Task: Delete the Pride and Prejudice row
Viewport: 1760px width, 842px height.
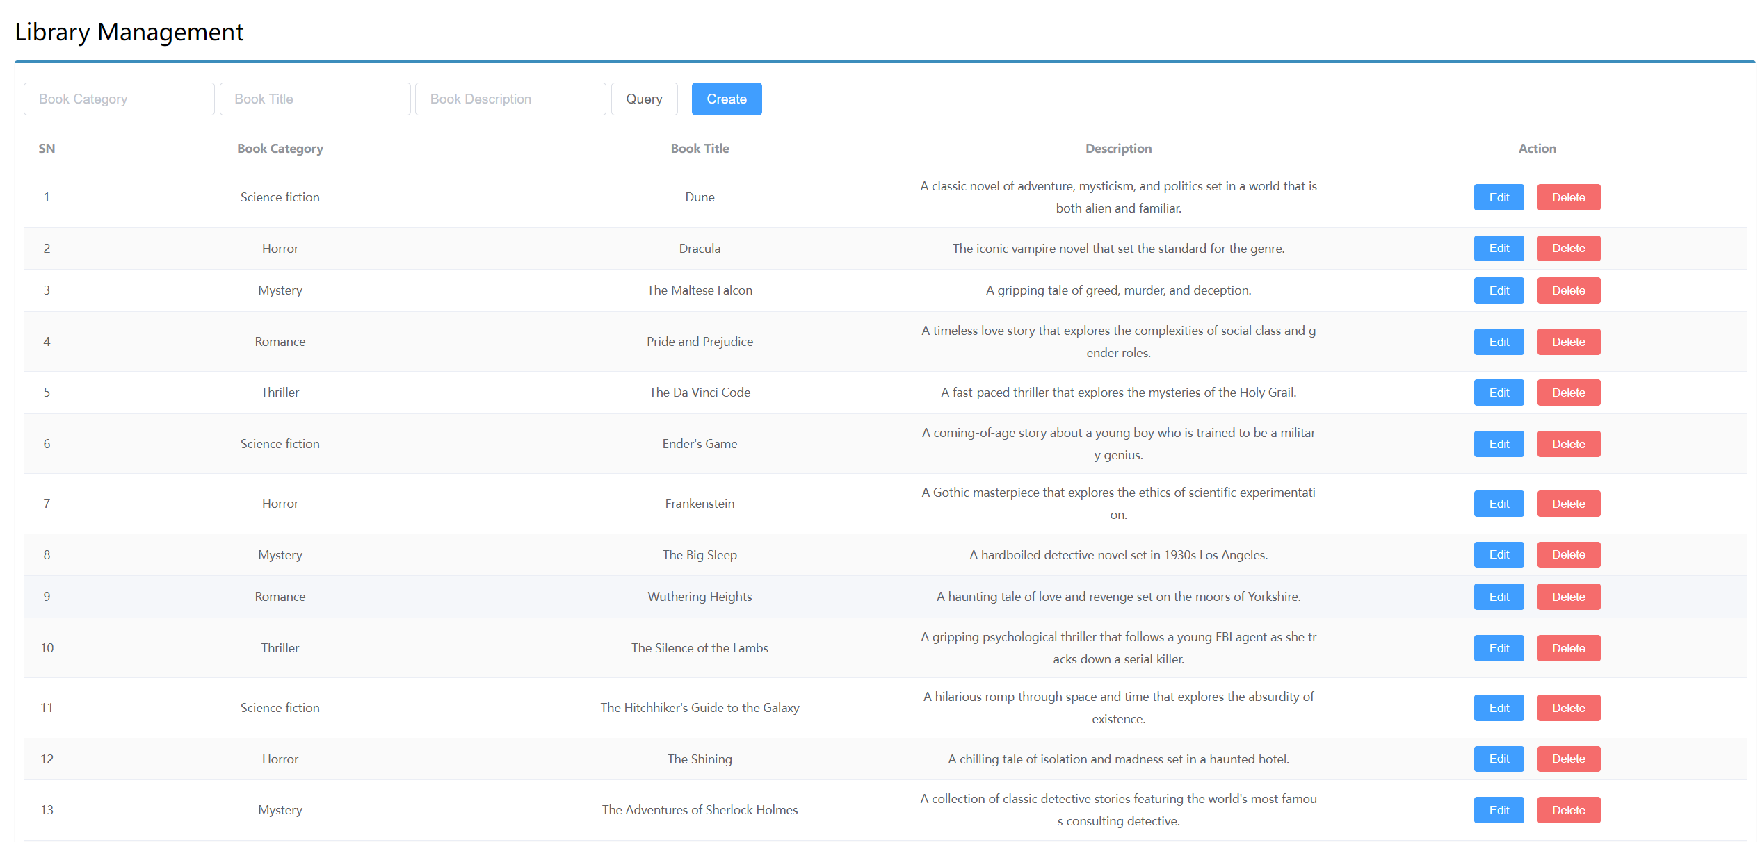Action: (1568, 342)
